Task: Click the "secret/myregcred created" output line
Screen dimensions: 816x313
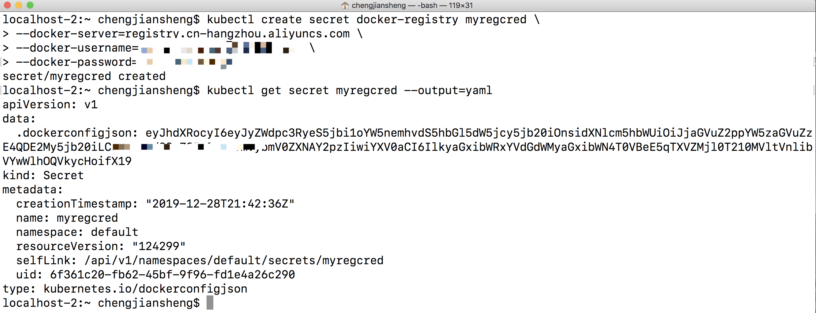Action: click(84, 76)
